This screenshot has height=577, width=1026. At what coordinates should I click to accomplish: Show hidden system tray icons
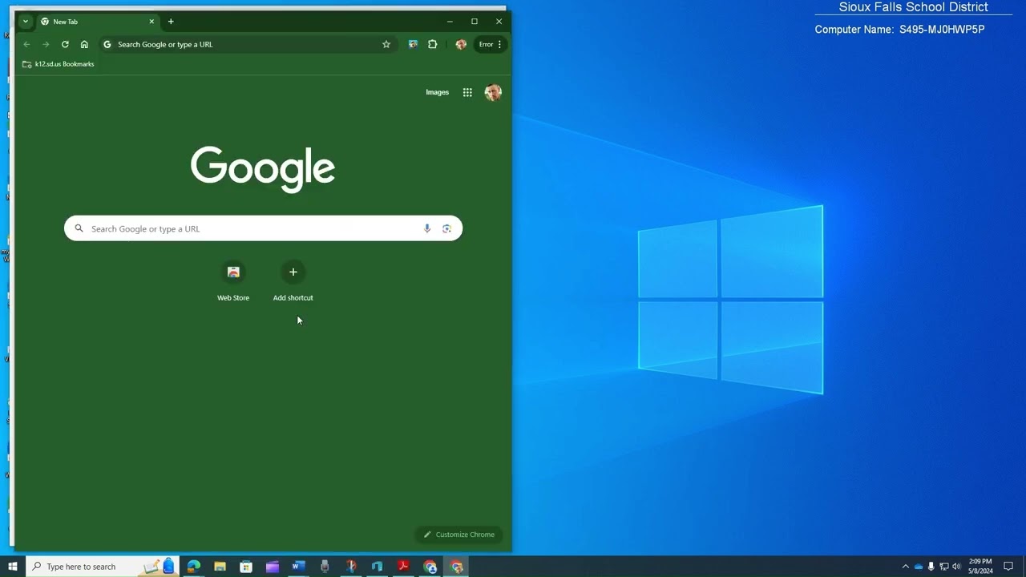coord(906,567)
